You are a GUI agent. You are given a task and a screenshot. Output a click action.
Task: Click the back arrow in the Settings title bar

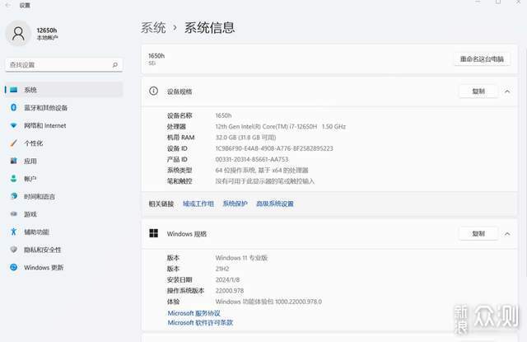[x=8, y=5]
